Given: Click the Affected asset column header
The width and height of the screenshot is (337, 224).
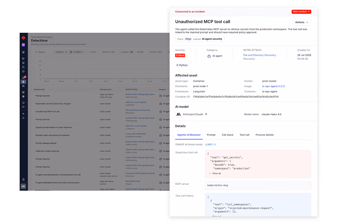Looking at the screenshot, I should click(x=105, y=90).
